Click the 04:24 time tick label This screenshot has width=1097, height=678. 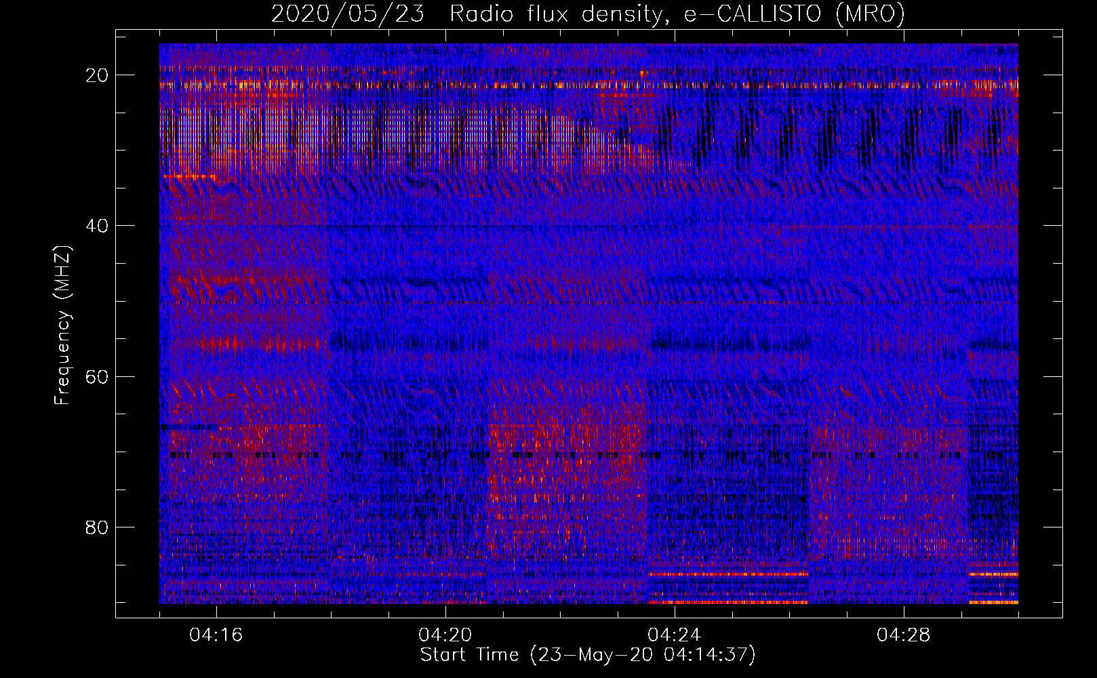click(x=675, y=635)
